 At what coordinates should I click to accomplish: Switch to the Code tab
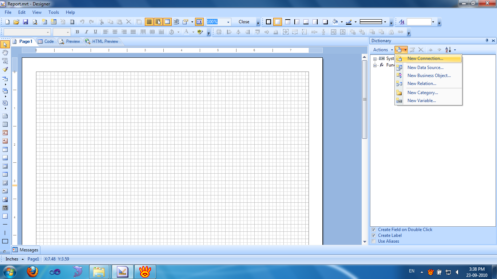coord(45,41)
